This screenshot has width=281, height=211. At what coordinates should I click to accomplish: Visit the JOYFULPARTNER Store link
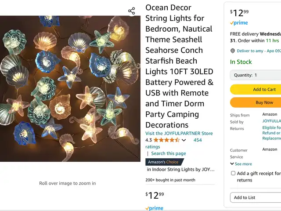tap(179, 133)
